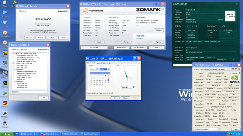Toggle the CUDA checkbox

[213, 122]
